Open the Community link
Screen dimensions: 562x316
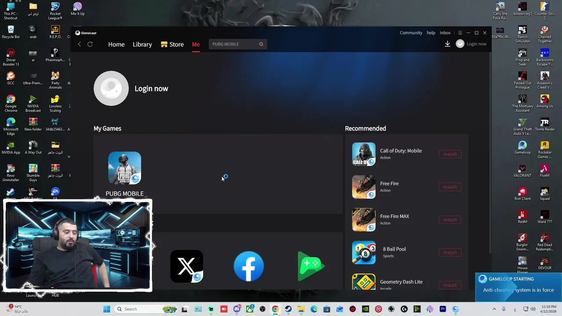pos(411,32)
